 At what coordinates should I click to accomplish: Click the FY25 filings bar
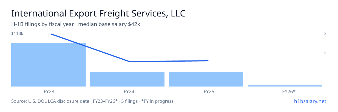206,79
